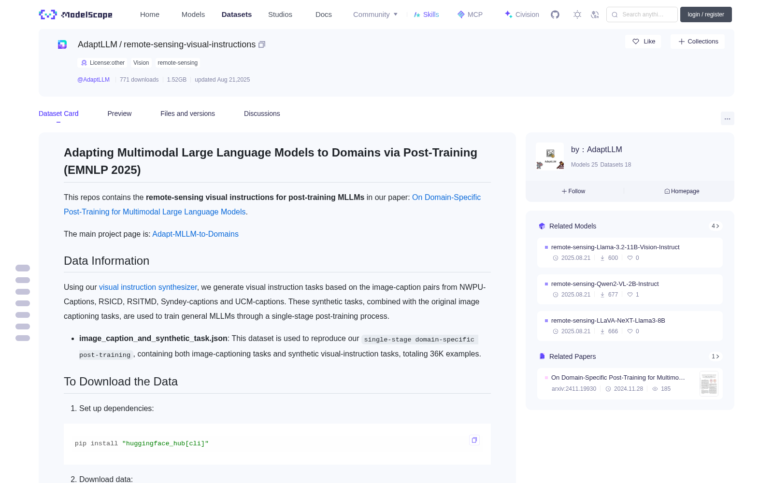Click the 1.52GB size text
This screenshot has height=483, width=773.
coord(177,80)
